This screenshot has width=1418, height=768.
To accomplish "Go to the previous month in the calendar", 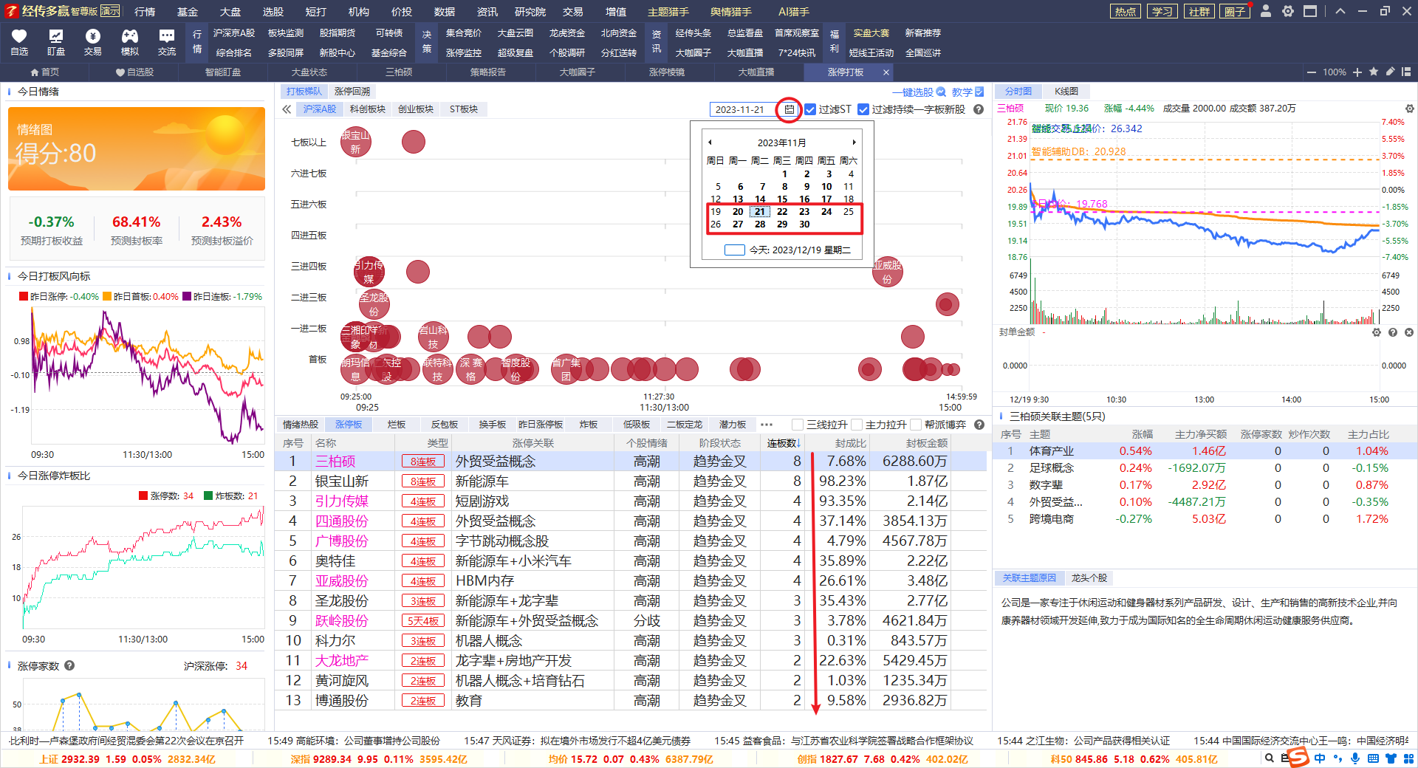I will coord(710,143).
